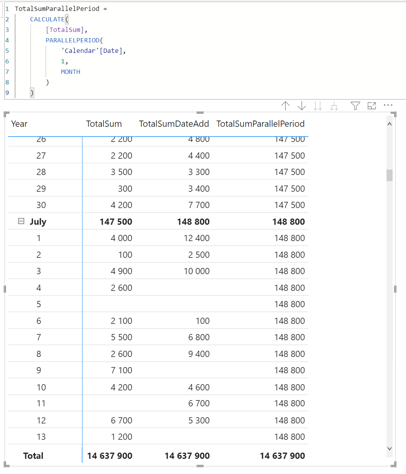Click the top-left resize handle of table visual
This screenshot has height=474, width=406.
coord(6,114)
